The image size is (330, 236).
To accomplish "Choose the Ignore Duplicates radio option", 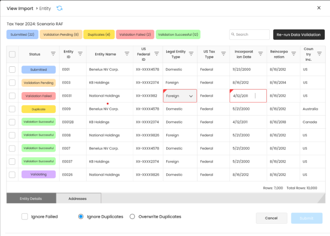I will click(x=81, y=216).
